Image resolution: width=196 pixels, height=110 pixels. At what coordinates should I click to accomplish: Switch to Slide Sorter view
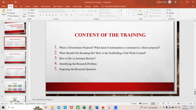pos(158,104)
